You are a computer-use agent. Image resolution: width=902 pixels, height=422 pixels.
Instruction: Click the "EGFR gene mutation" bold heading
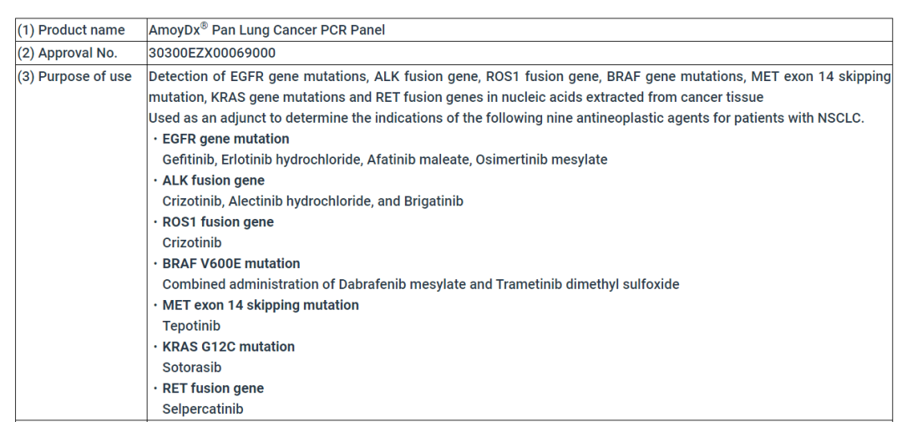(x=225, y=139)
